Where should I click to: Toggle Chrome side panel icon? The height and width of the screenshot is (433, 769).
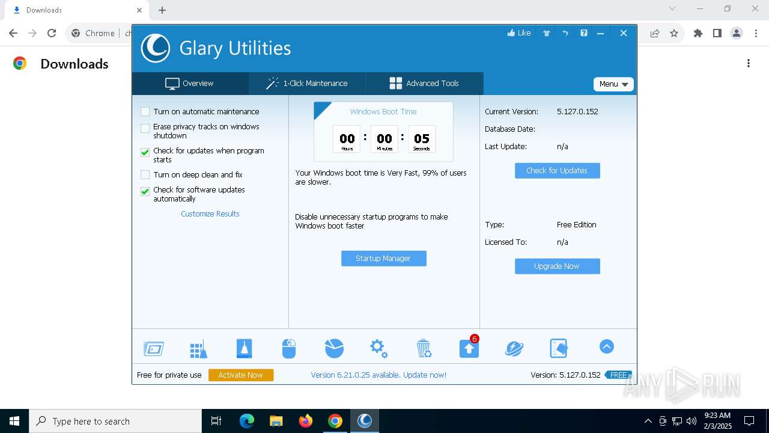point(717,33)
